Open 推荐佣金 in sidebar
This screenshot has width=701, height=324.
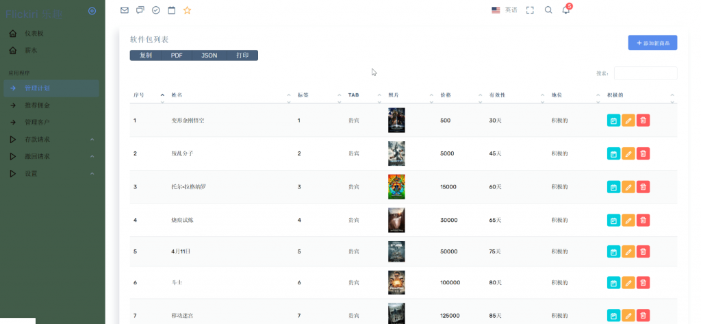click(x=37, y=105)
